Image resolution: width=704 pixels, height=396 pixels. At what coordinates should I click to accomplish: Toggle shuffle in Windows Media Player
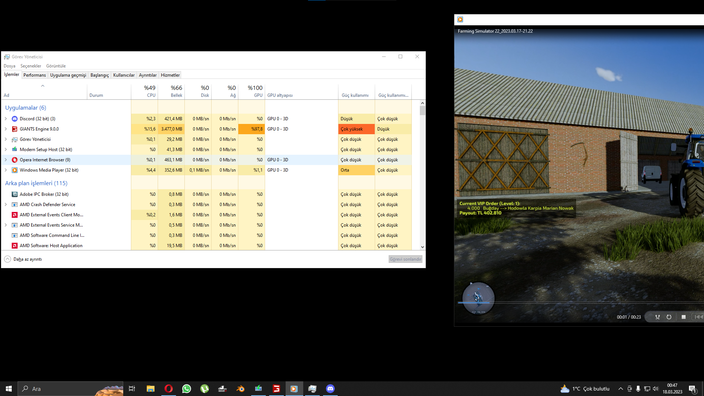pos(657,317)
